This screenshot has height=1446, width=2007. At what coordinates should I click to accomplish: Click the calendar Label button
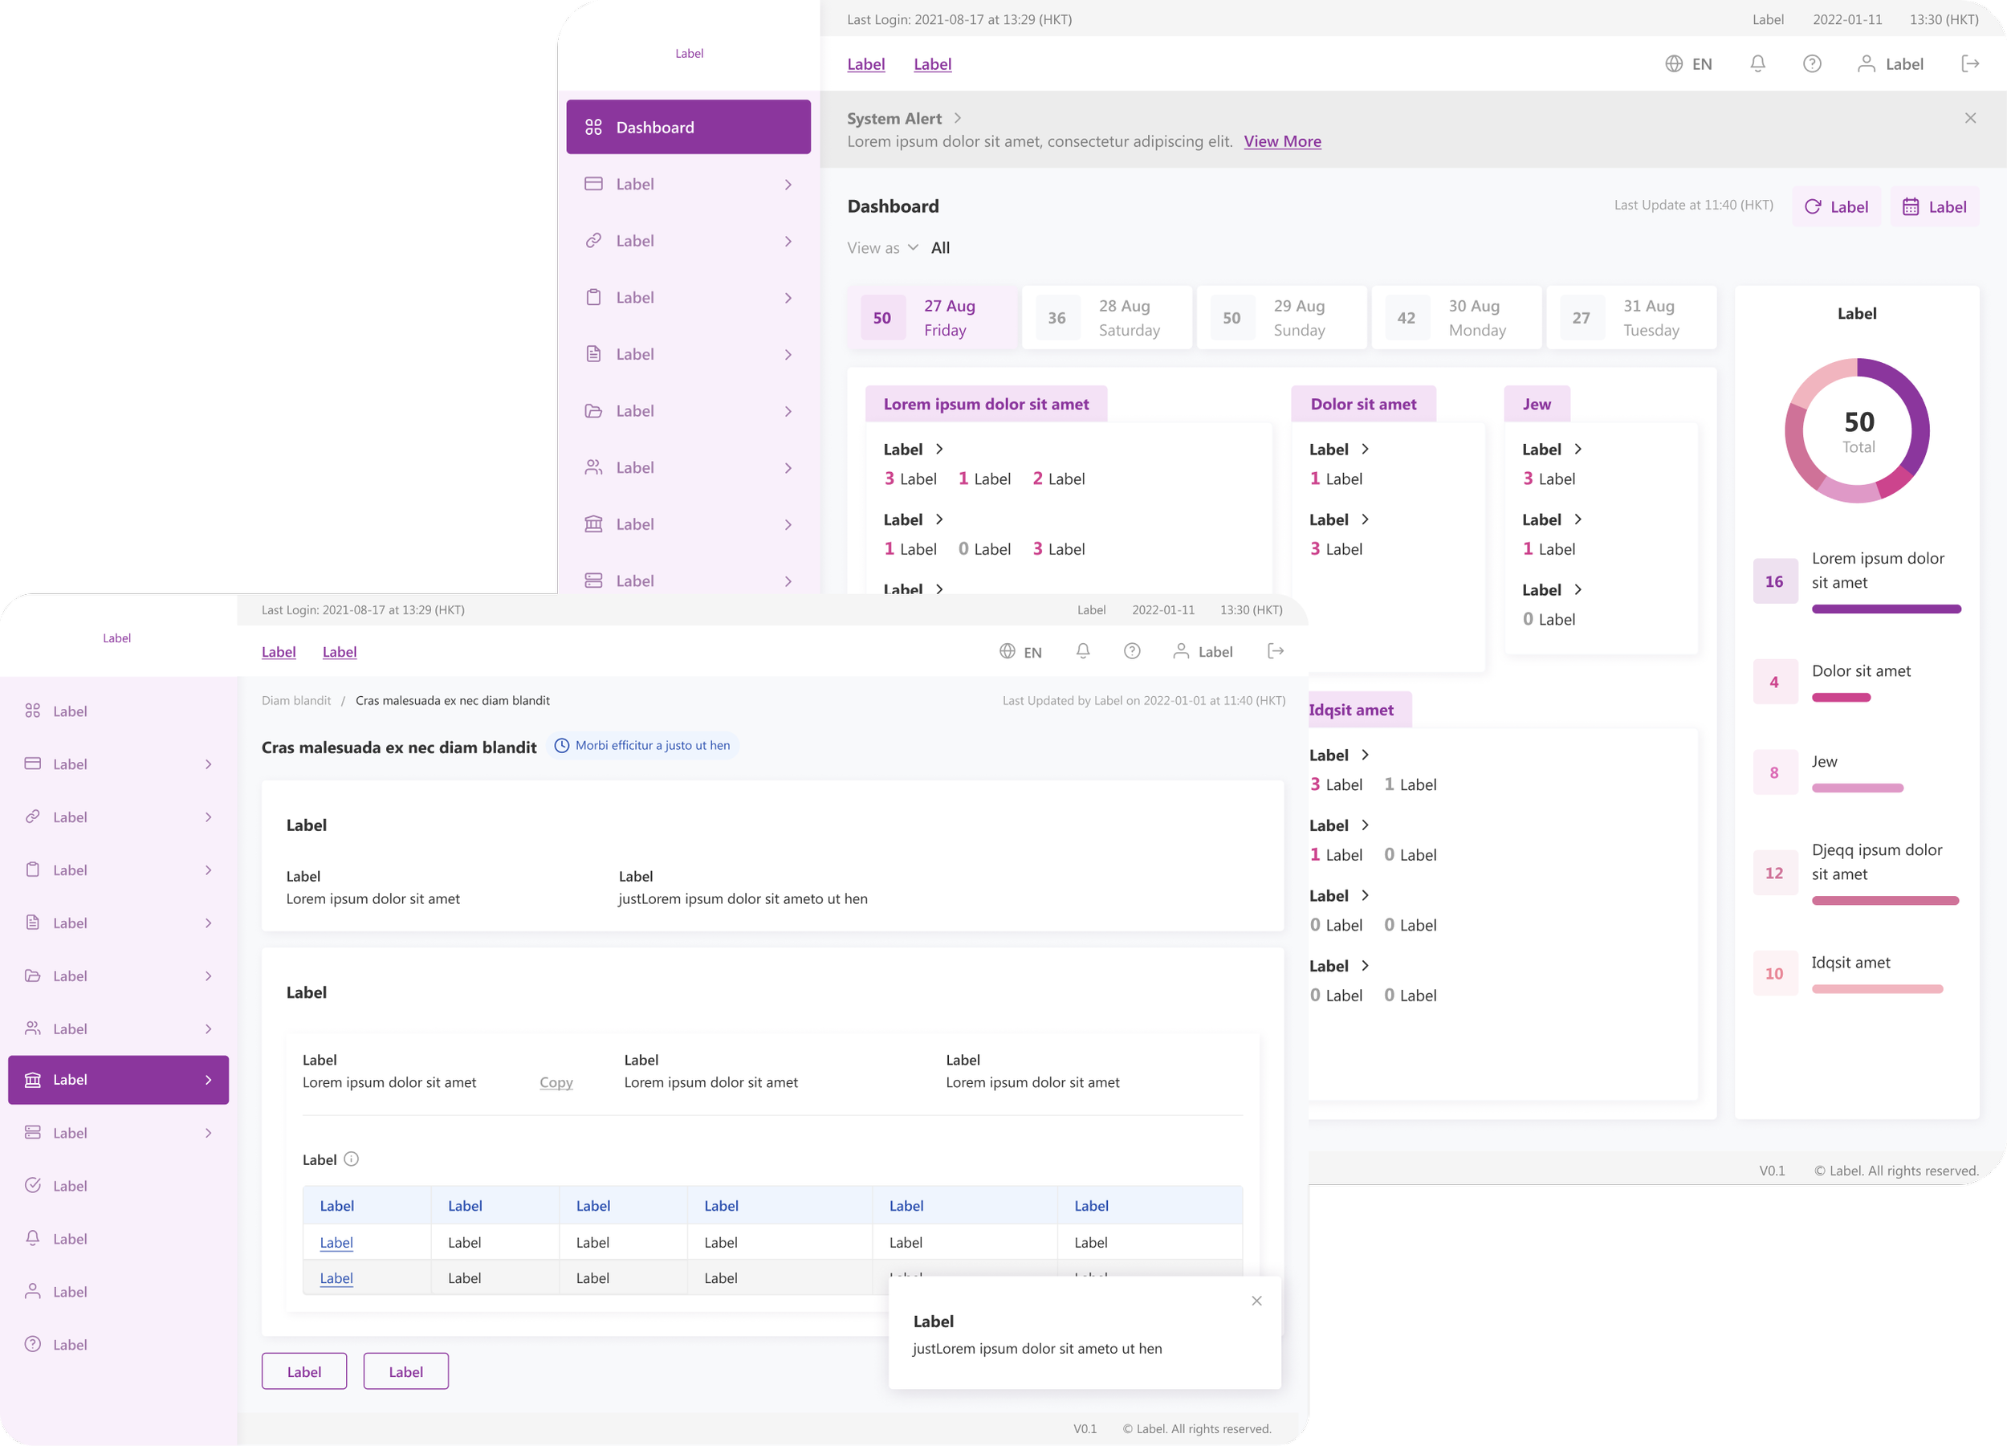click(x=1935, y=206)
